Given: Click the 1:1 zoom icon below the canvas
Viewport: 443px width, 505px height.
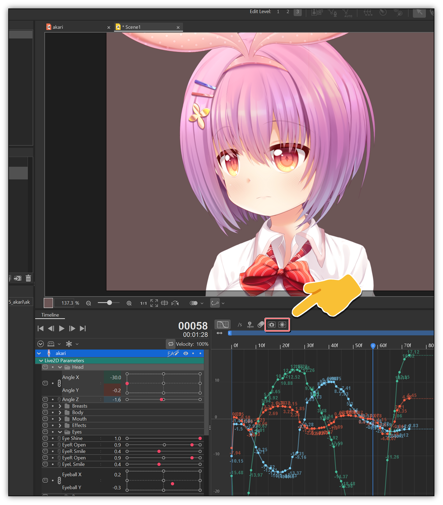Looking at the screenshot, I should [x=143, y=303].
